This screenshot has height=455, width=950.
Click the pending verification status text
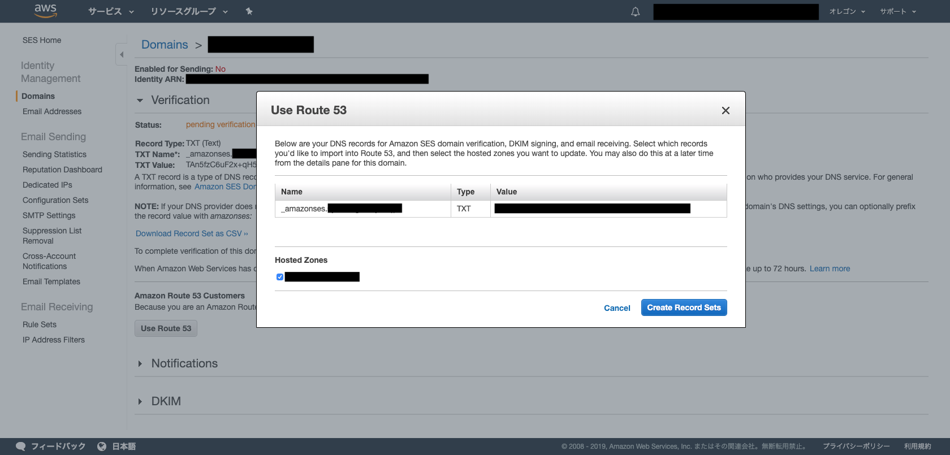point(221,124)
